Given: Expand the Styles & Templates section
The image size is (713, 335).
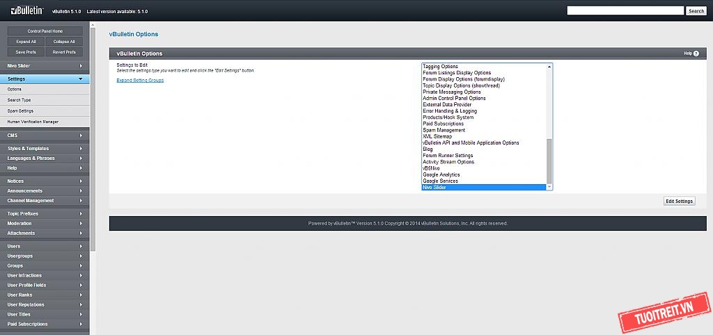Looking at the screenshot, I should coord(45,149).
